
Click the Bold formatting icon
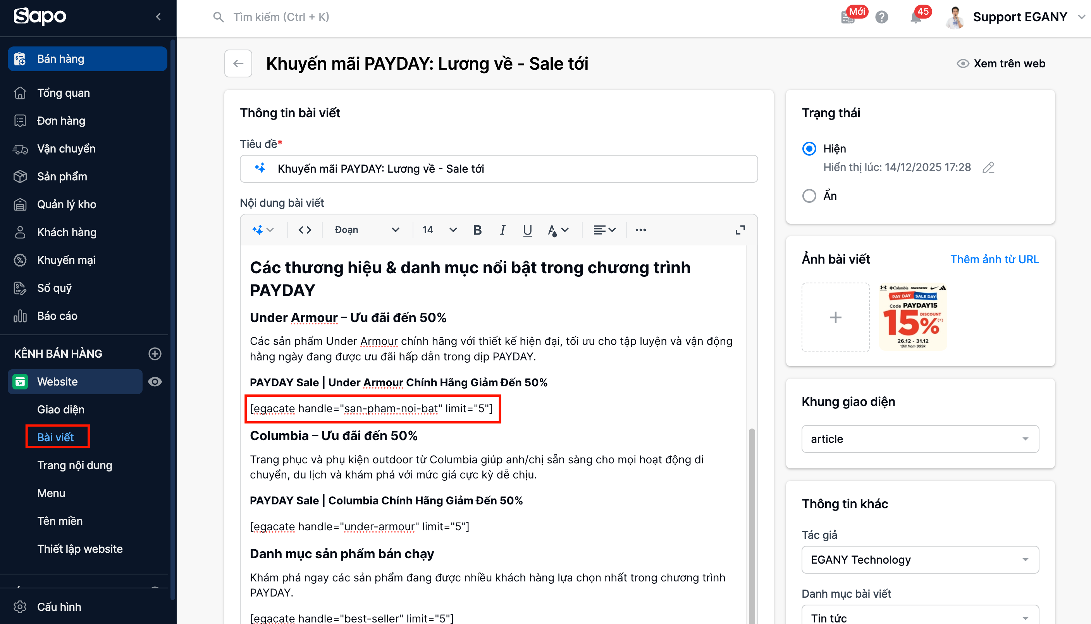click(x=477, y=230)
